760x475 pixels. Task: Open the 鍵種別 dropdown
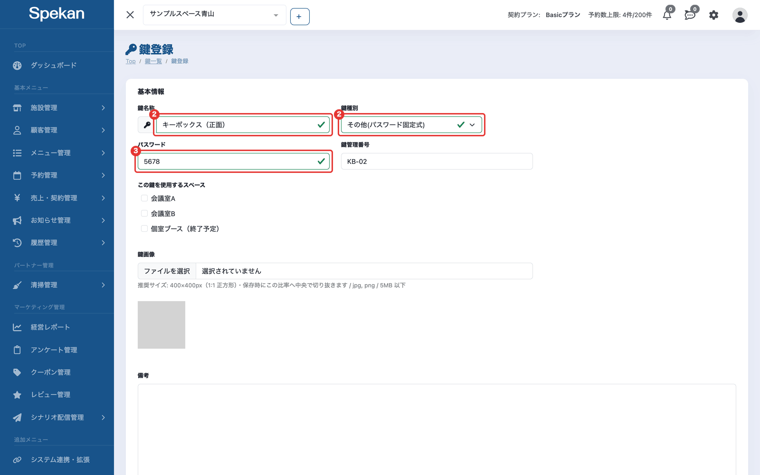click(411, 125)
